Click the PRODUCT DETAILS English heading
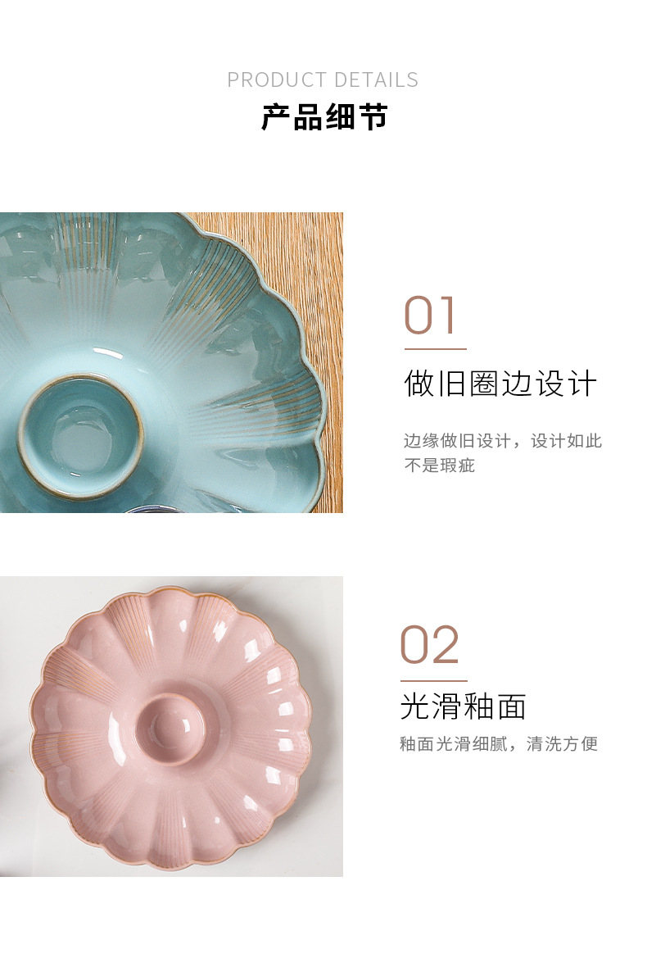 (x=323, y=79)
